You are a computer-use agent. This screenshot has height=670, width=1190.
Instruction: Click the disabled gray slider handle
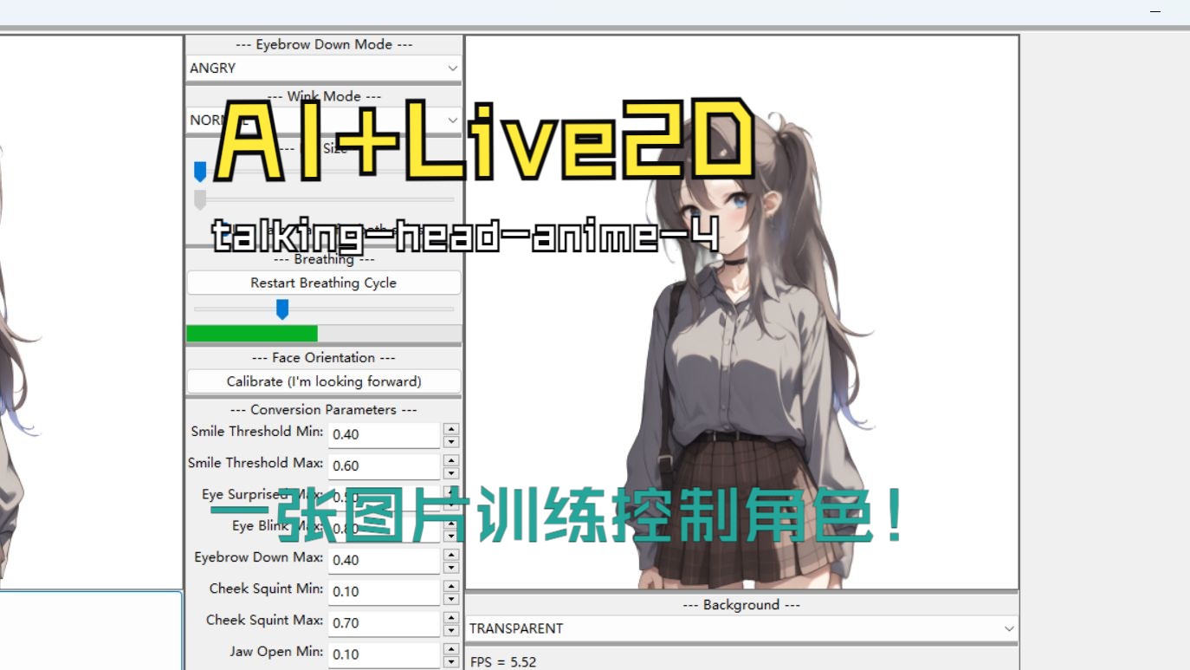(200, 200)
